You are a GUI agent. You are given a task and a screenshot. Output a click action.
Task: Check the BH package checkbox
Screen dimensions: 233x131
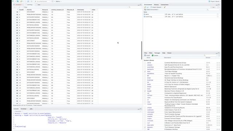[145, 76]
